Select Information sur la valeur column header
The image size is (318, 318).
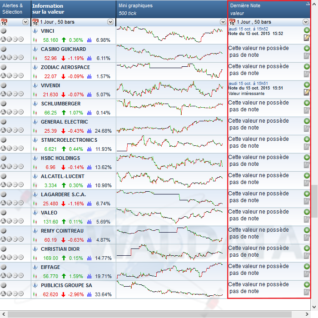pyautogui.click(x=74, y=9)
